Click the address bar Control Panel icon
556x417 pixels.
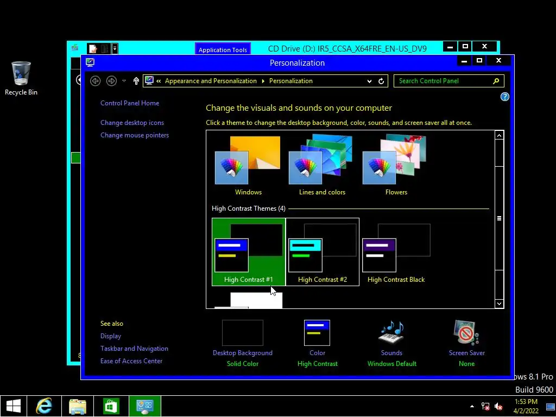[x=149, y=80]
